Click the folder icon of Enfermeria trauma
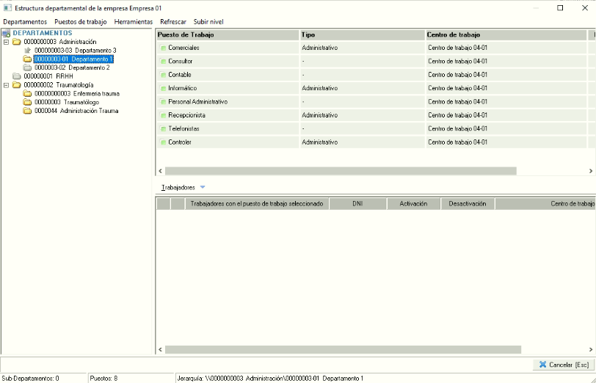 (x=27, y=94)
